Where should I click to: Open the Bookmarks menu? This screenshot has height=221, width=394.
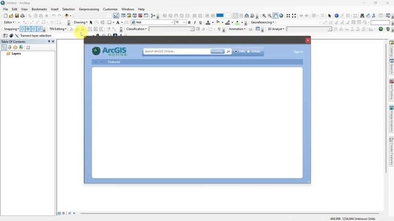pos(39,9)
